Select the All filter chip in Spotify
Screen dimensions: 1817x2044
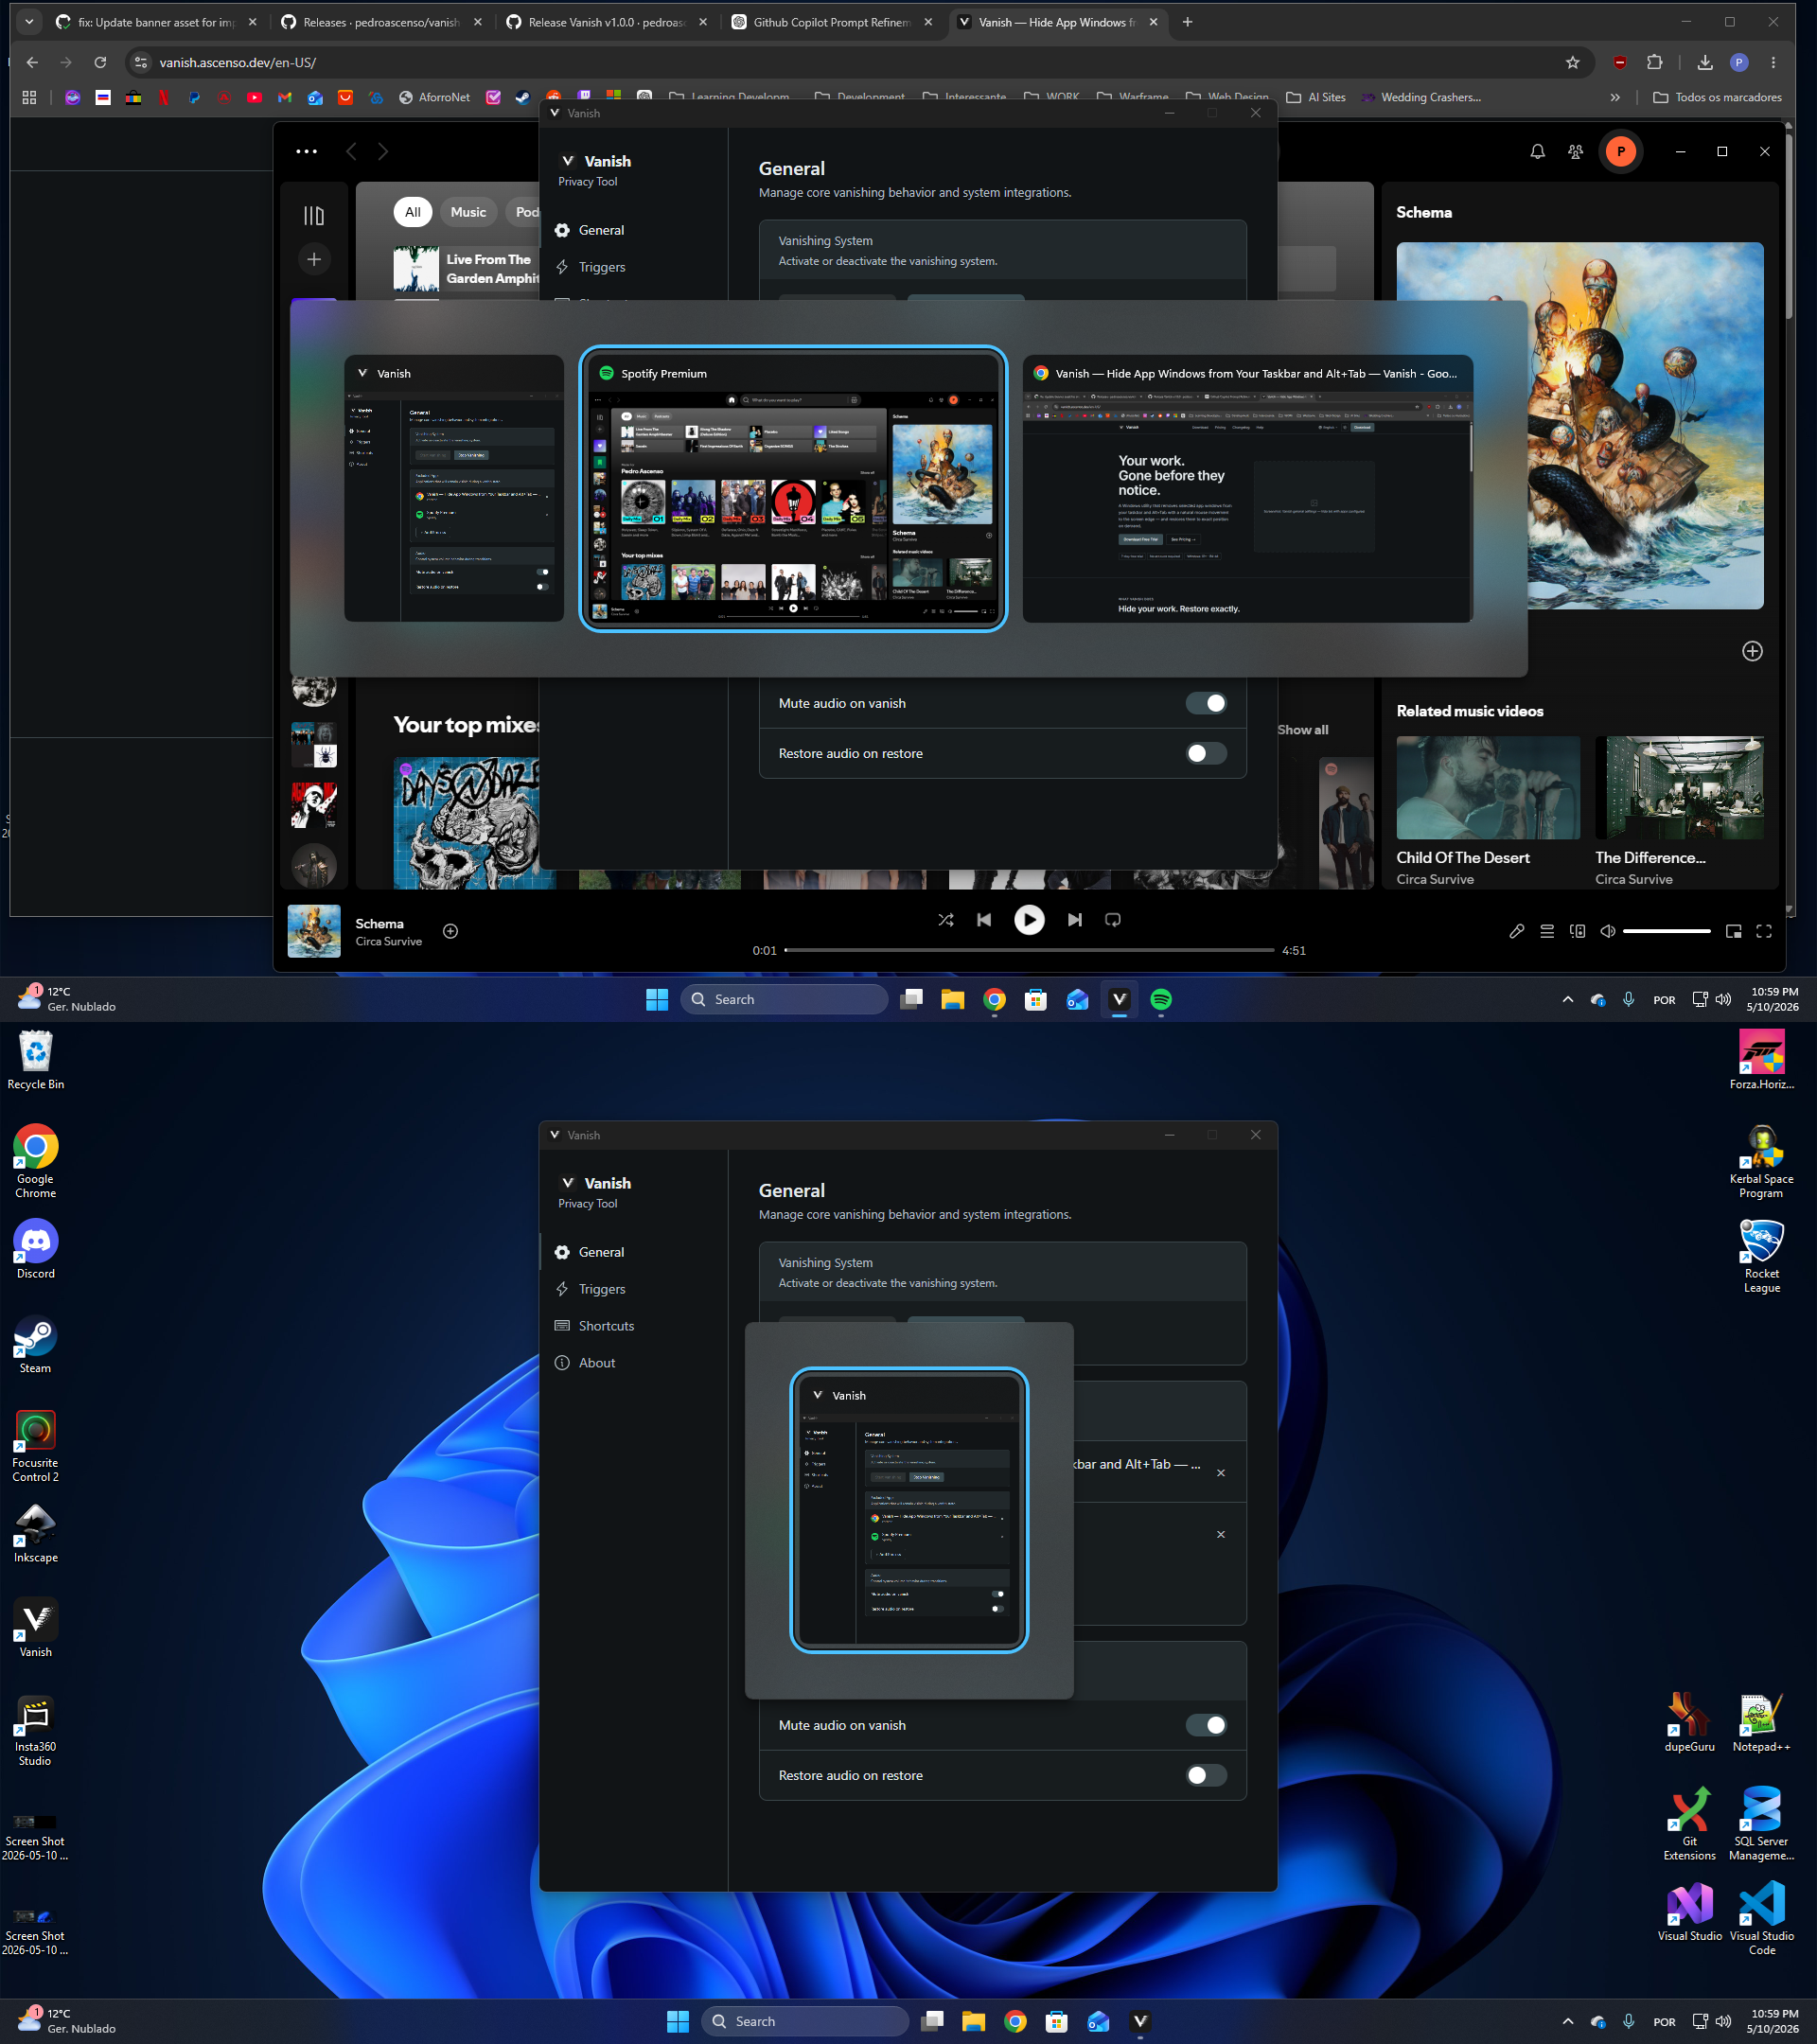pyautogui.click(x=413, y=212)
